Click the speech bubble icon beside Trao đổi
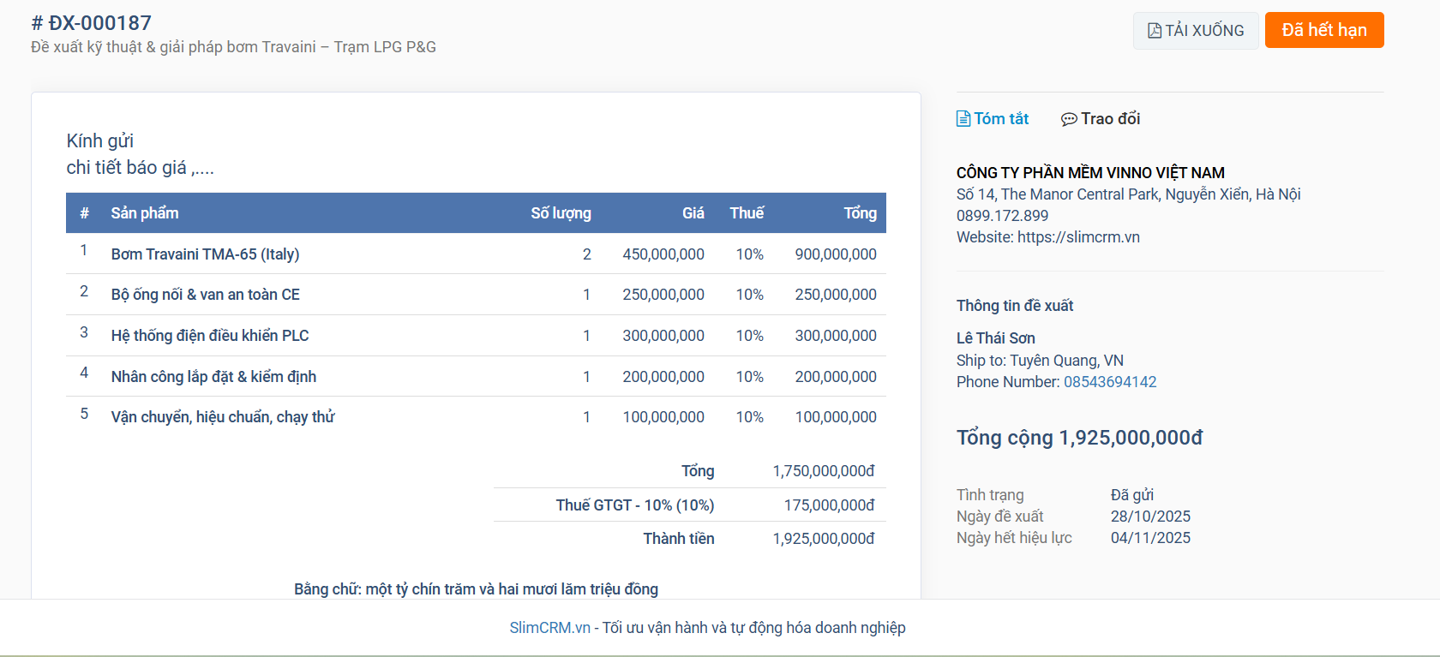 click(1069, 119)
